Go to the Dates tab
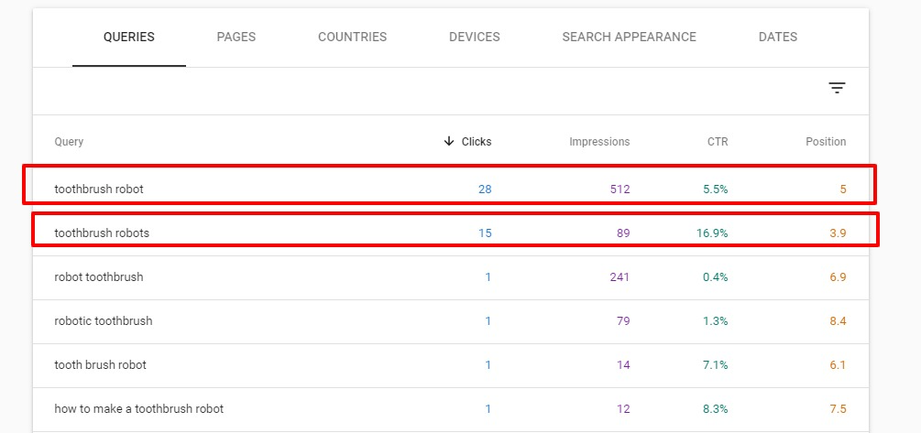Image resolution: width=921 pixels, height=433 pixels. point(778,38)
